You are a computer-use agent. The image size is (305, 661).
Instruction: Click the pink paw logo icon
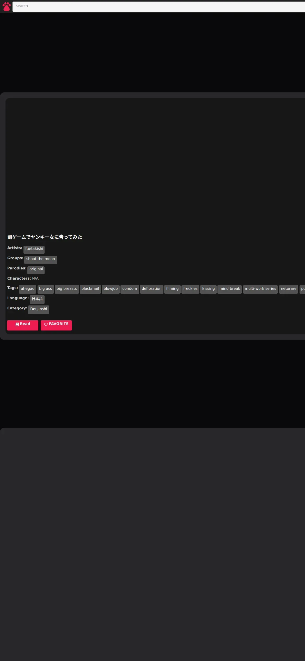point(7,7)
